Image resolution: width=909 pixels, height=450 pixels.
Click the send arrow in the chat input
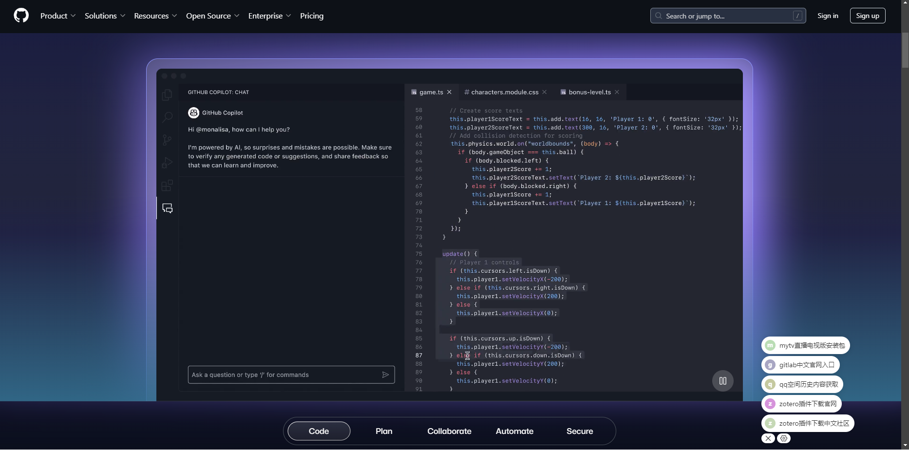[385, 375]
